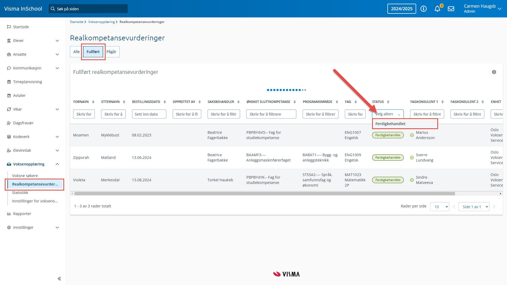The height and width of the screenshot is (285, 507).
Task: Open the Rader per side dropdown
Action: coord(440,207)
